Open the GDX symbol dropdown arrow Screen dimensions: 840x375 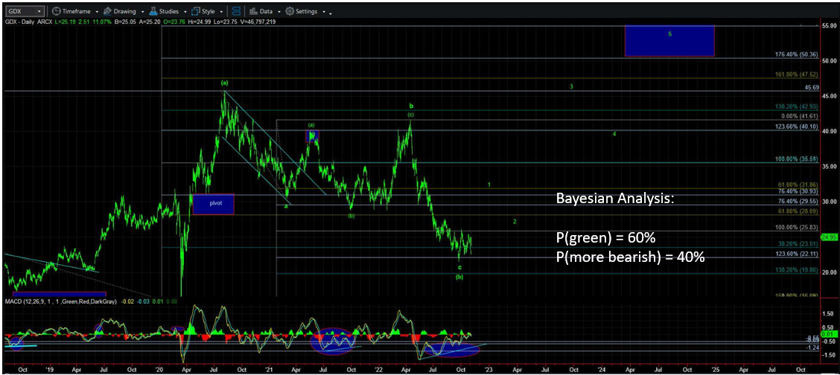(40, 11)
